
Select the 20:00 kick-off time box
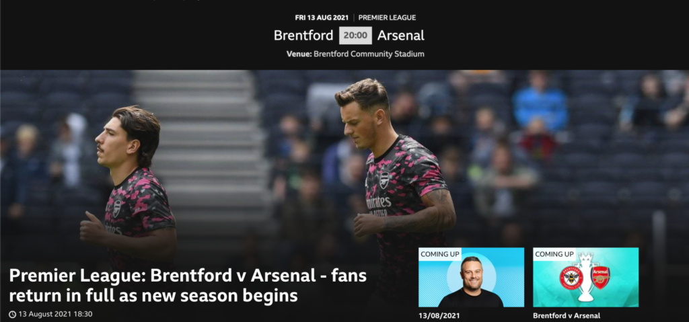tap(355, 36)
